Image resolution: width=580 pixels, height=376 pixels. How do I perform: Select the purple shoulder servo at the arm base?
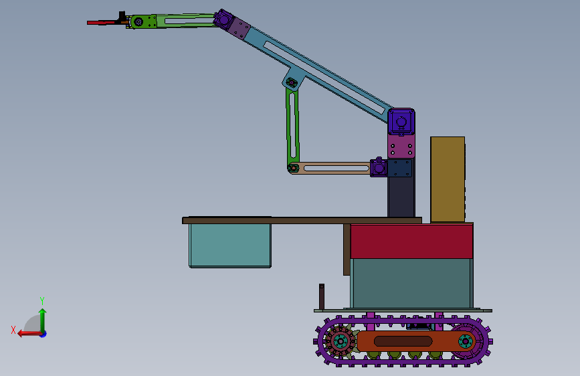click(401, 121)
